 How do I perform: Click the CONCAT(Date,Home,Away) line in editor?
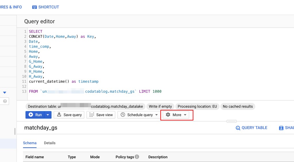point(62,37)
